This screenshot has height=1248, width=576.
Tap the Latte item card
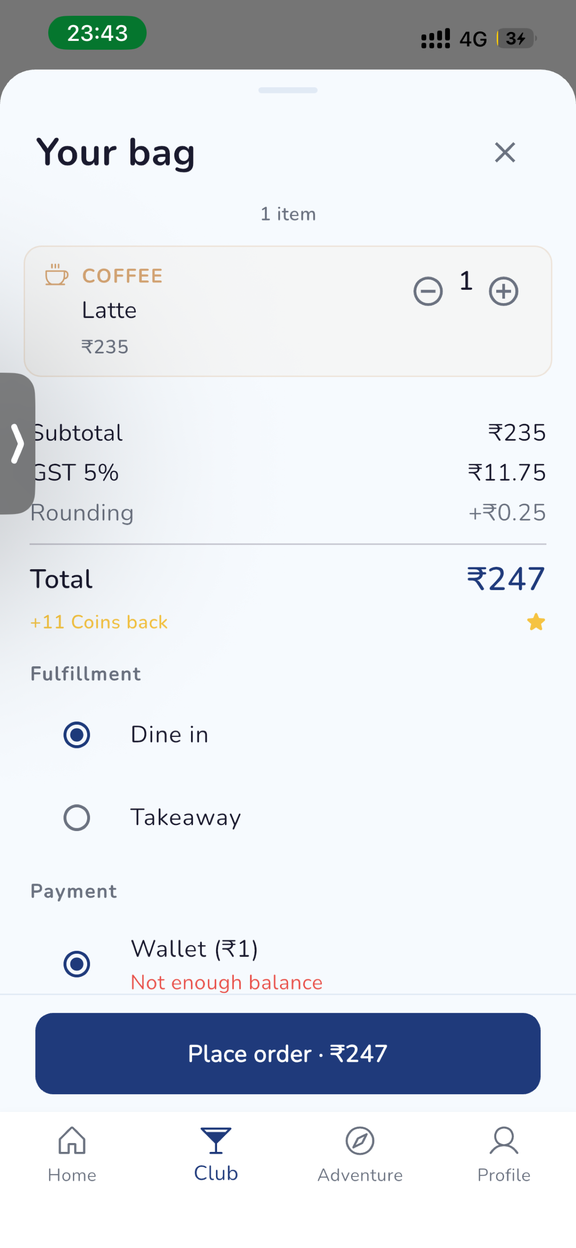tap(288, 311)
